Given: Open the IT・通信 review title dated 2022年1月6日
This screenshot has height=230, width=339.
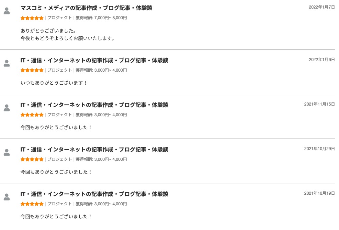Looking at the screenshot, I should tap(94, 60).
